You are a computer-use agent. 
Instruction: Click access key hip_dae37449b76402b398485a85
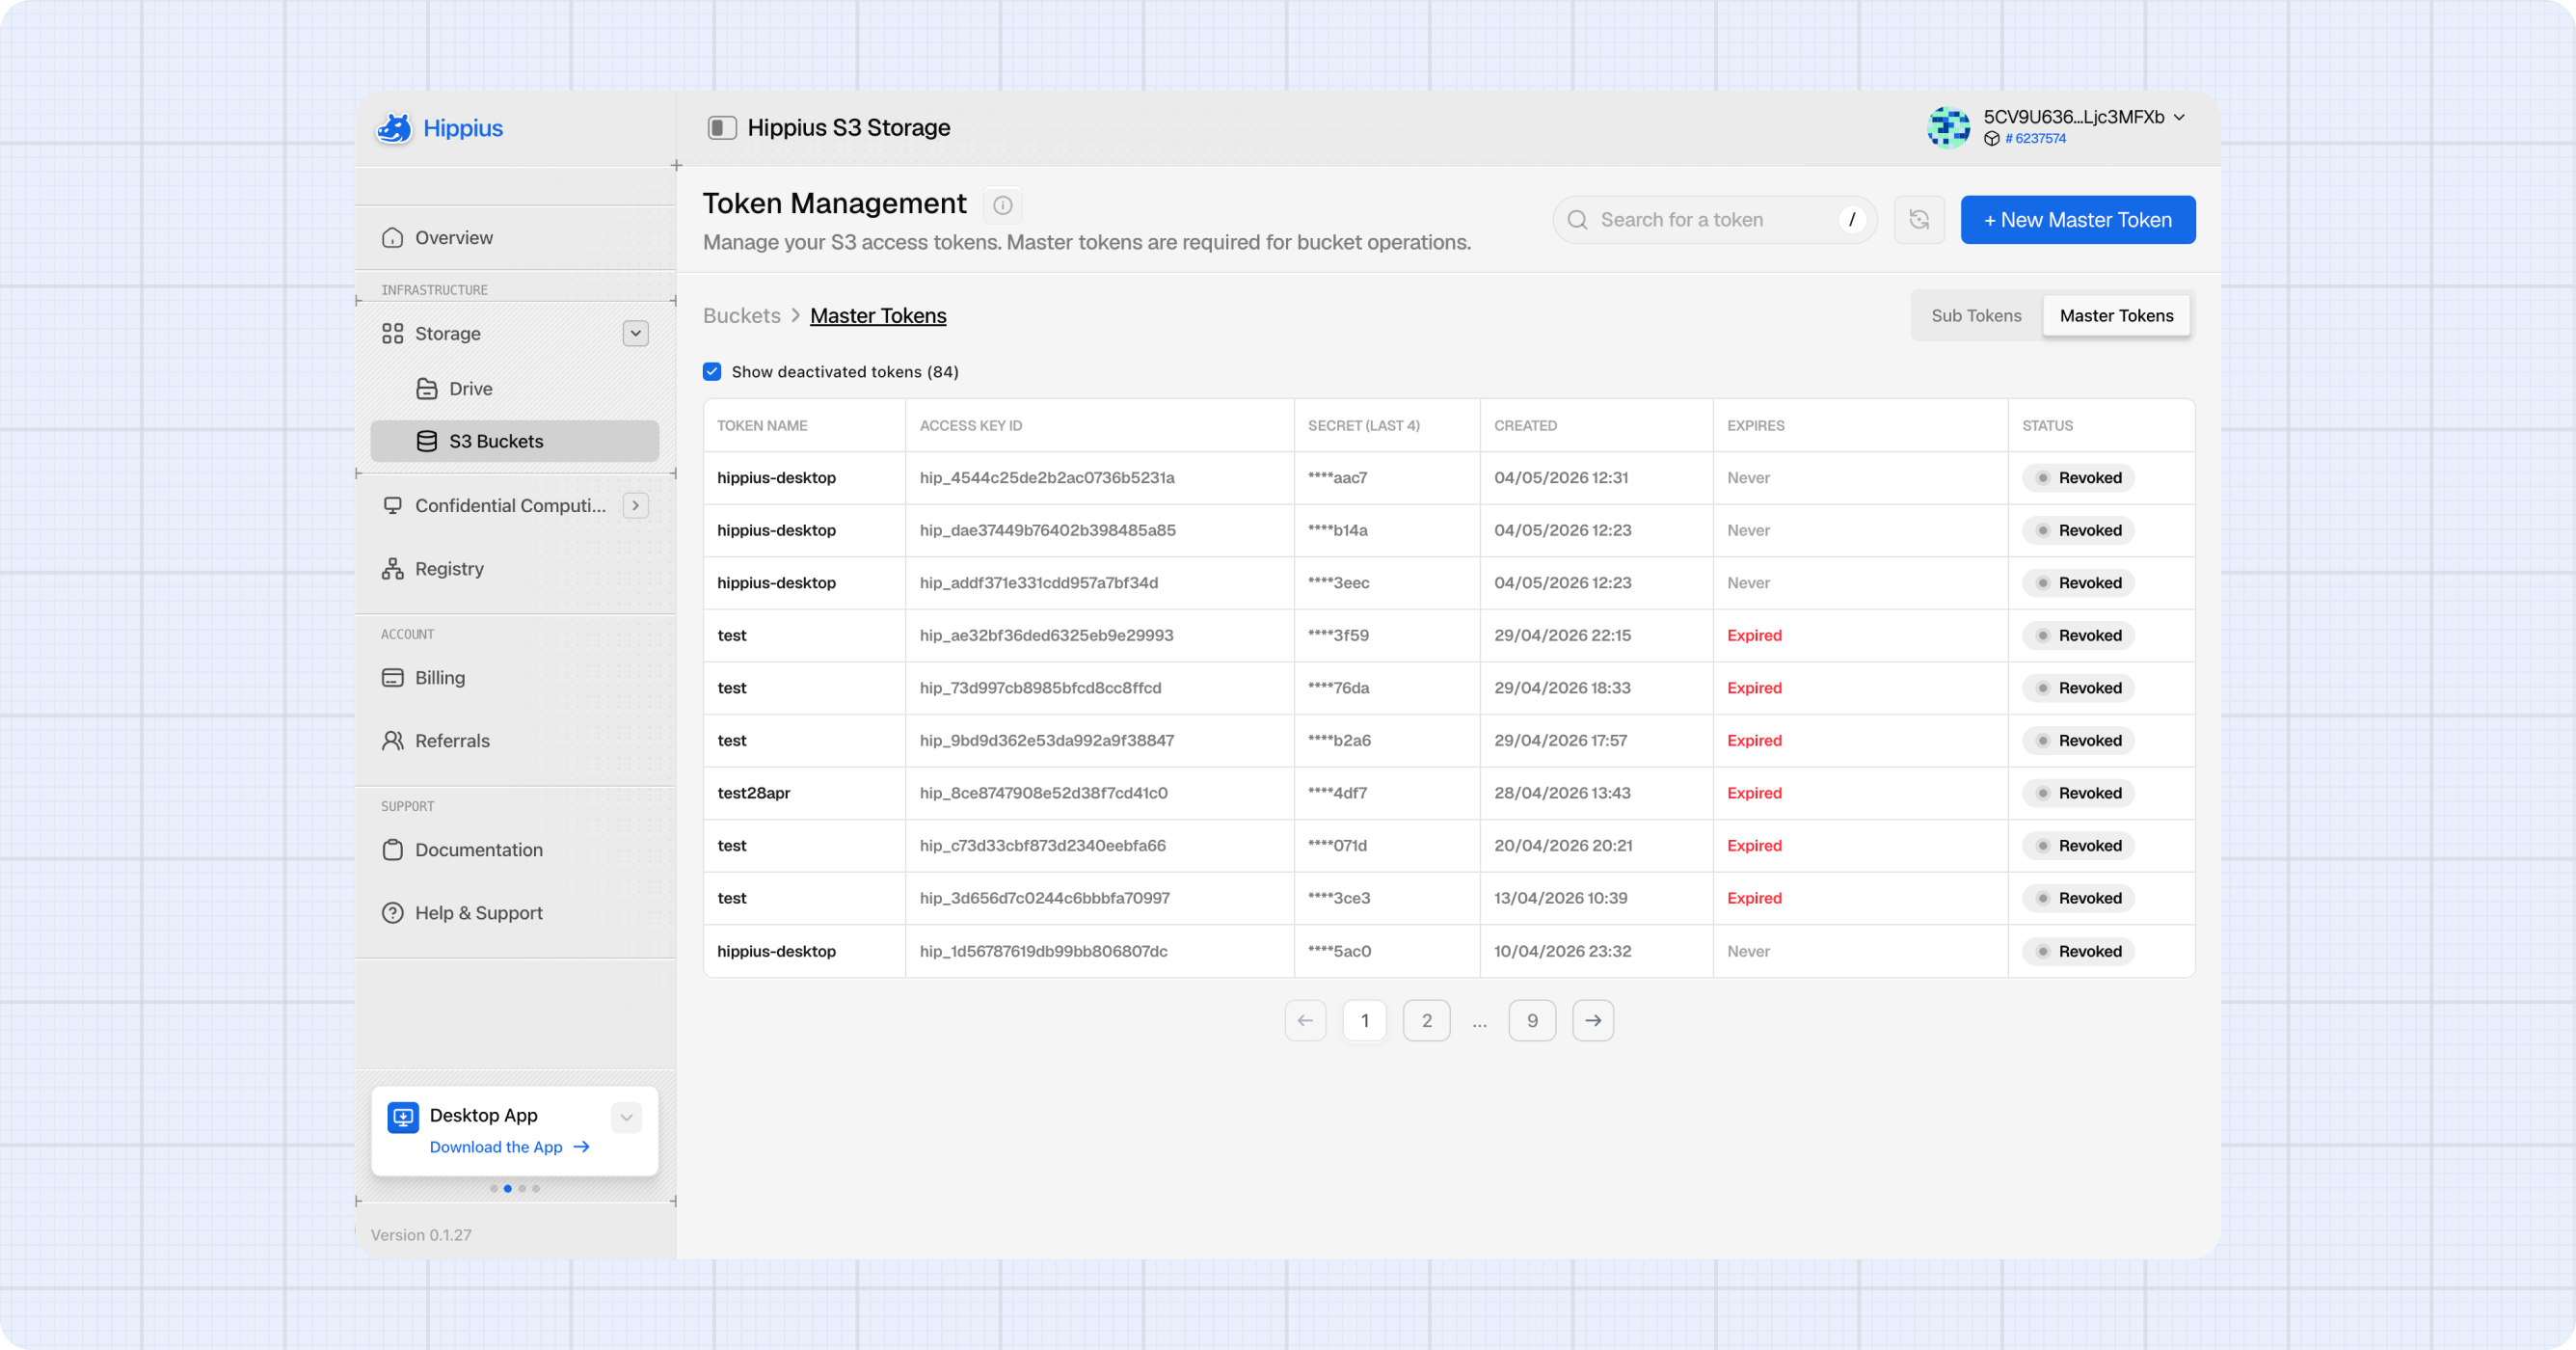pos(1047,531)
